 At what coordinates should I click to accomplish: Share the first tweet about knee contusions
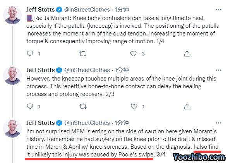187,54
